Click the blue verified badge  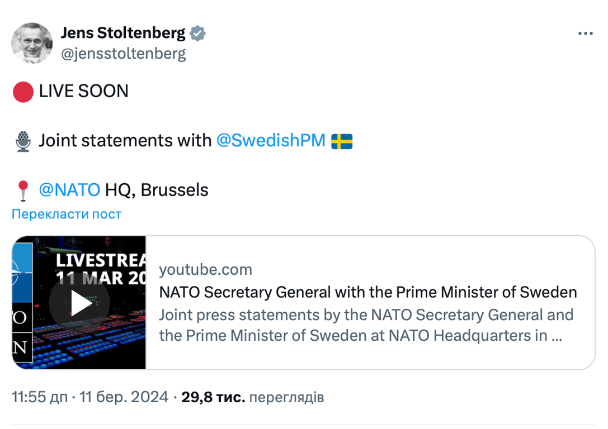pos(197,34)
